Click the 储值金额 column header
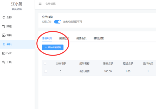The height and width of the screenshot is (109, 156). [108, 63]
